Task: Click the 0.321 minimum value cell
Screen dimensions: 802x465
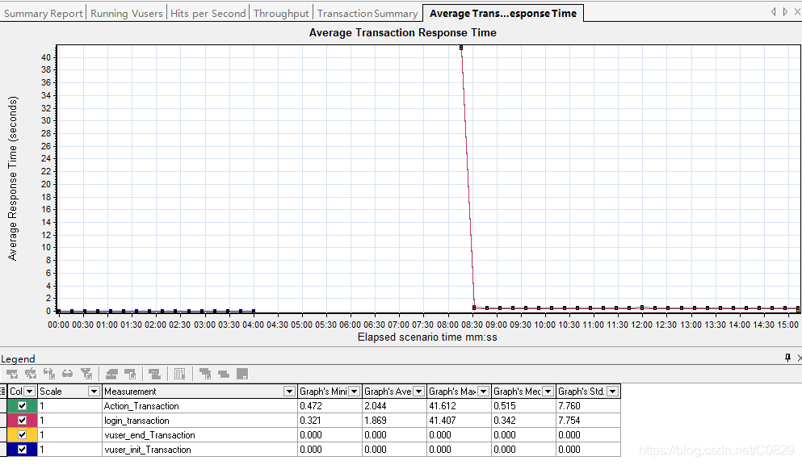Action: (x=330, y=421)
